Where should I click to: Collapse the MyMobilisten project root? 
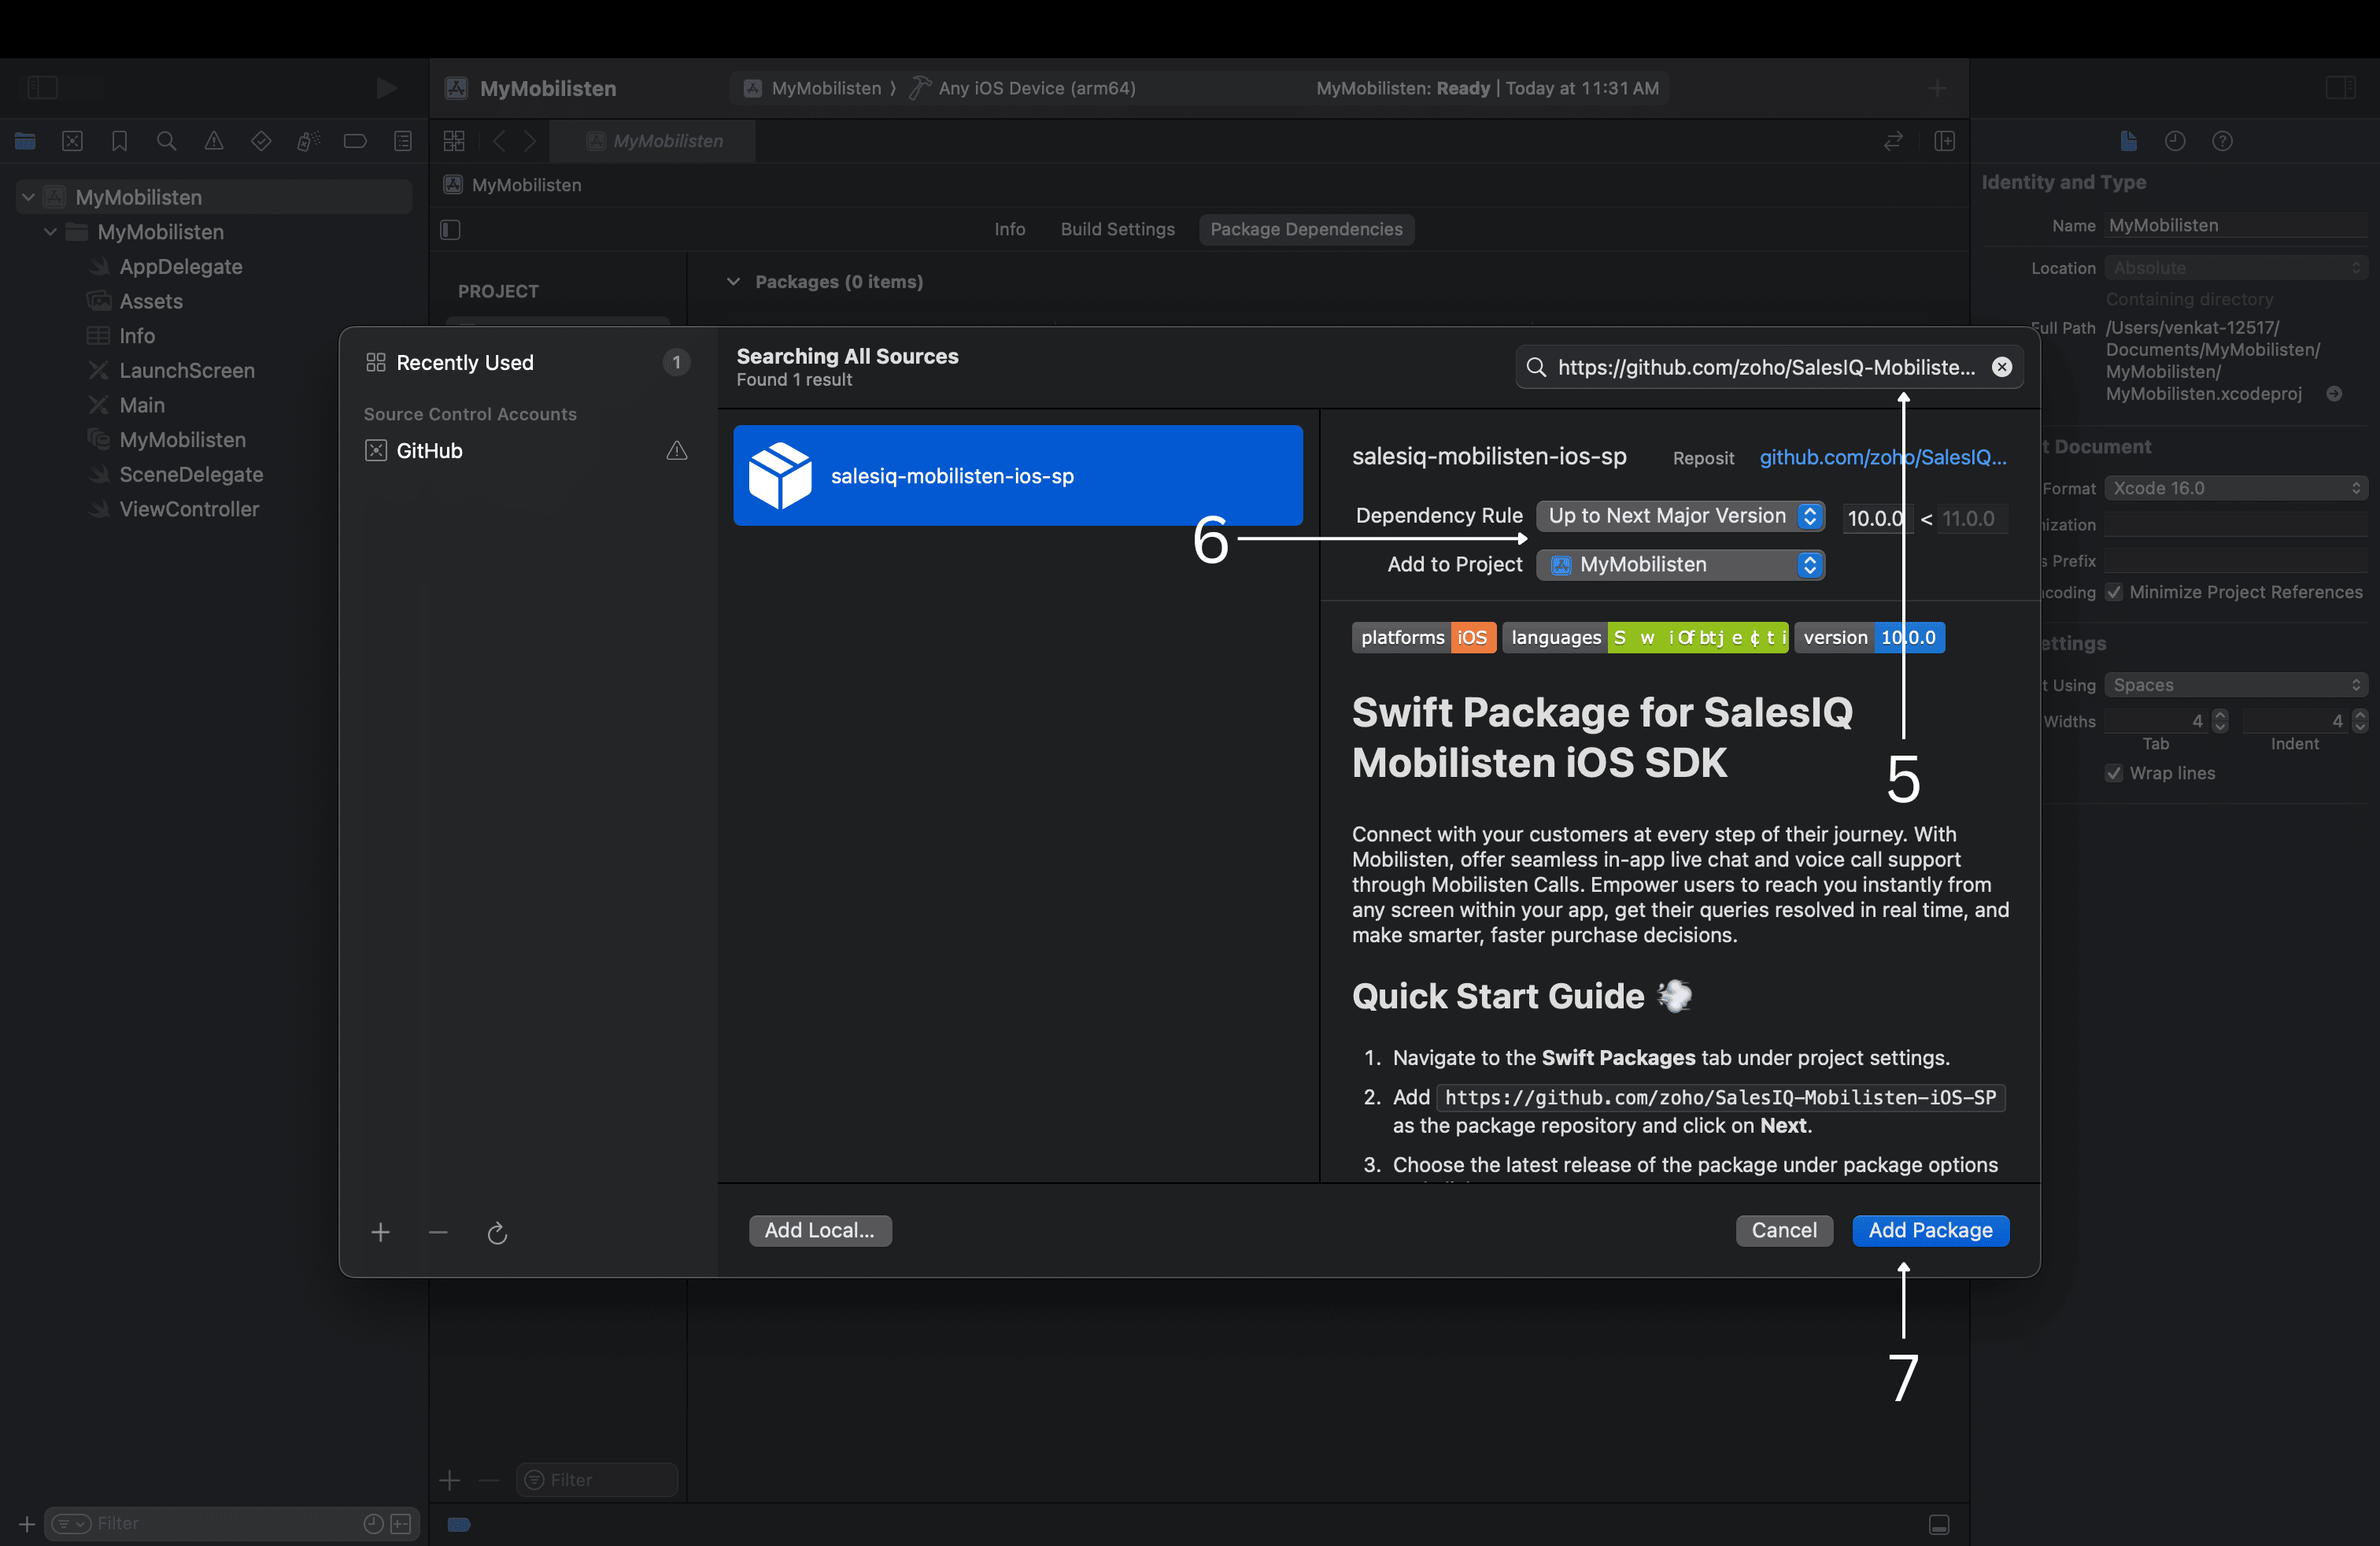(x=28, y=197)
